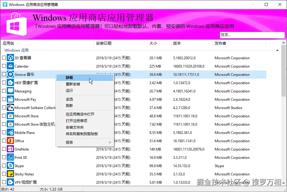The image size is (287, 192).
Task: Open the 报告 submenu arrow
Action: pyautogui.click(x=110, y=142)
